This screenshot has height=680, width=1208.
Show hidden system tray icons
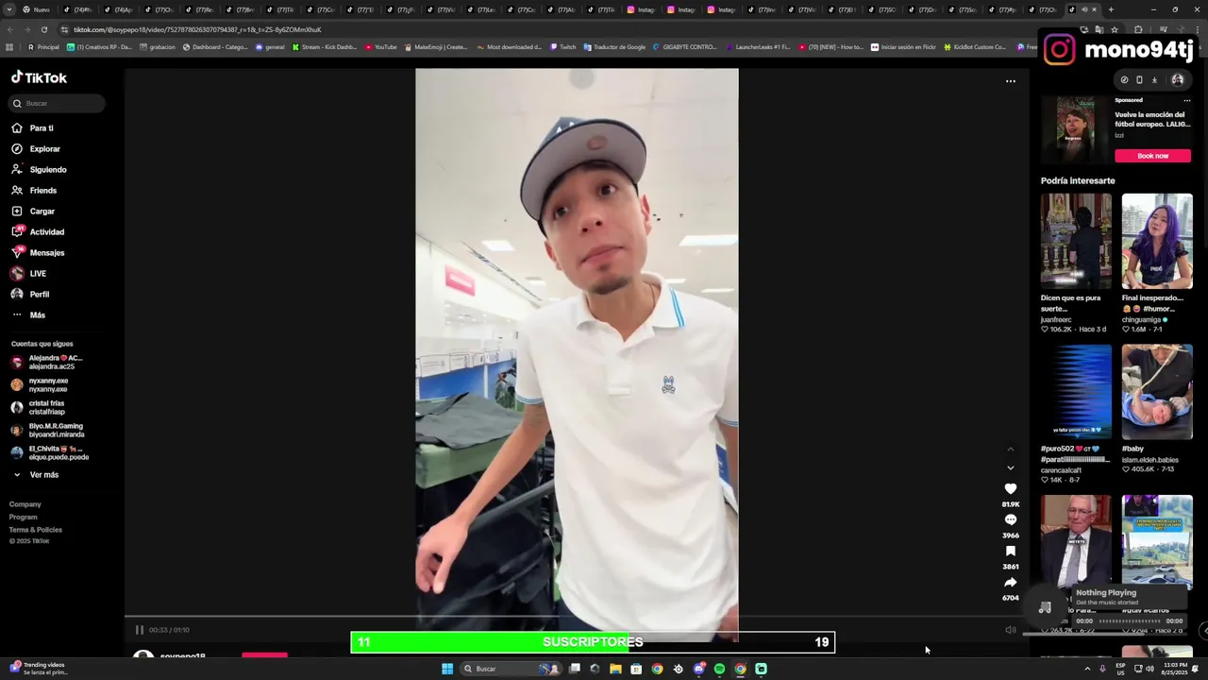click(1086, 669)
